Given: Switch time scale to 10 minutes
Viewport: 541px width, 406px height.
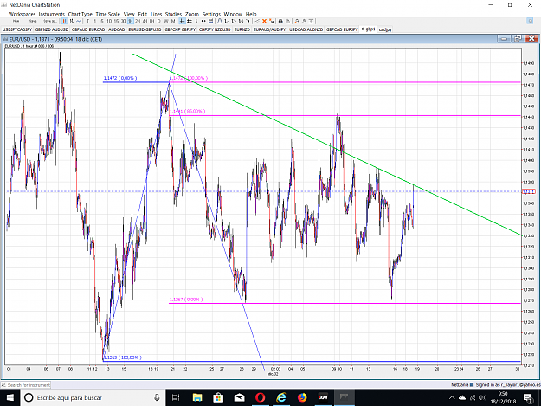Looking at the screenshot, I should [109, 21].
